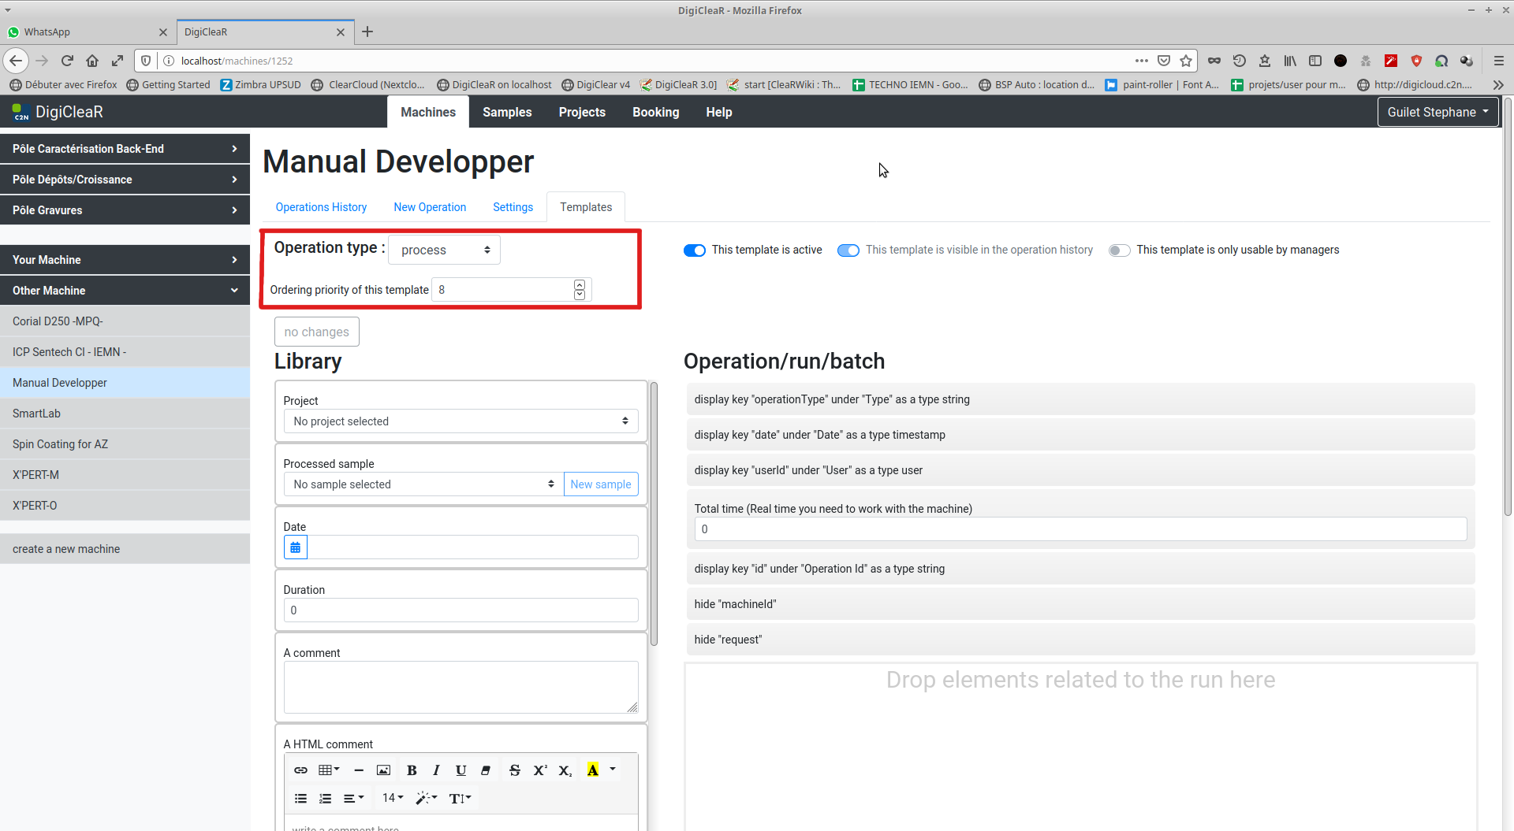
Task: Toggle the unordered bullet list icon
Action: pyautogui.click(x=300, y=798)
